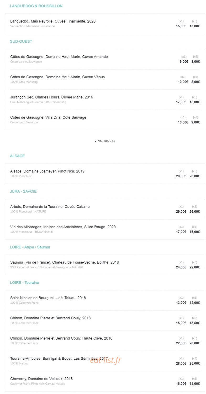Screen dimensions: 206x394
Task: Select Domaine Haut-Marin Cuvée Vénus entry
Action: tap(57, 77)
